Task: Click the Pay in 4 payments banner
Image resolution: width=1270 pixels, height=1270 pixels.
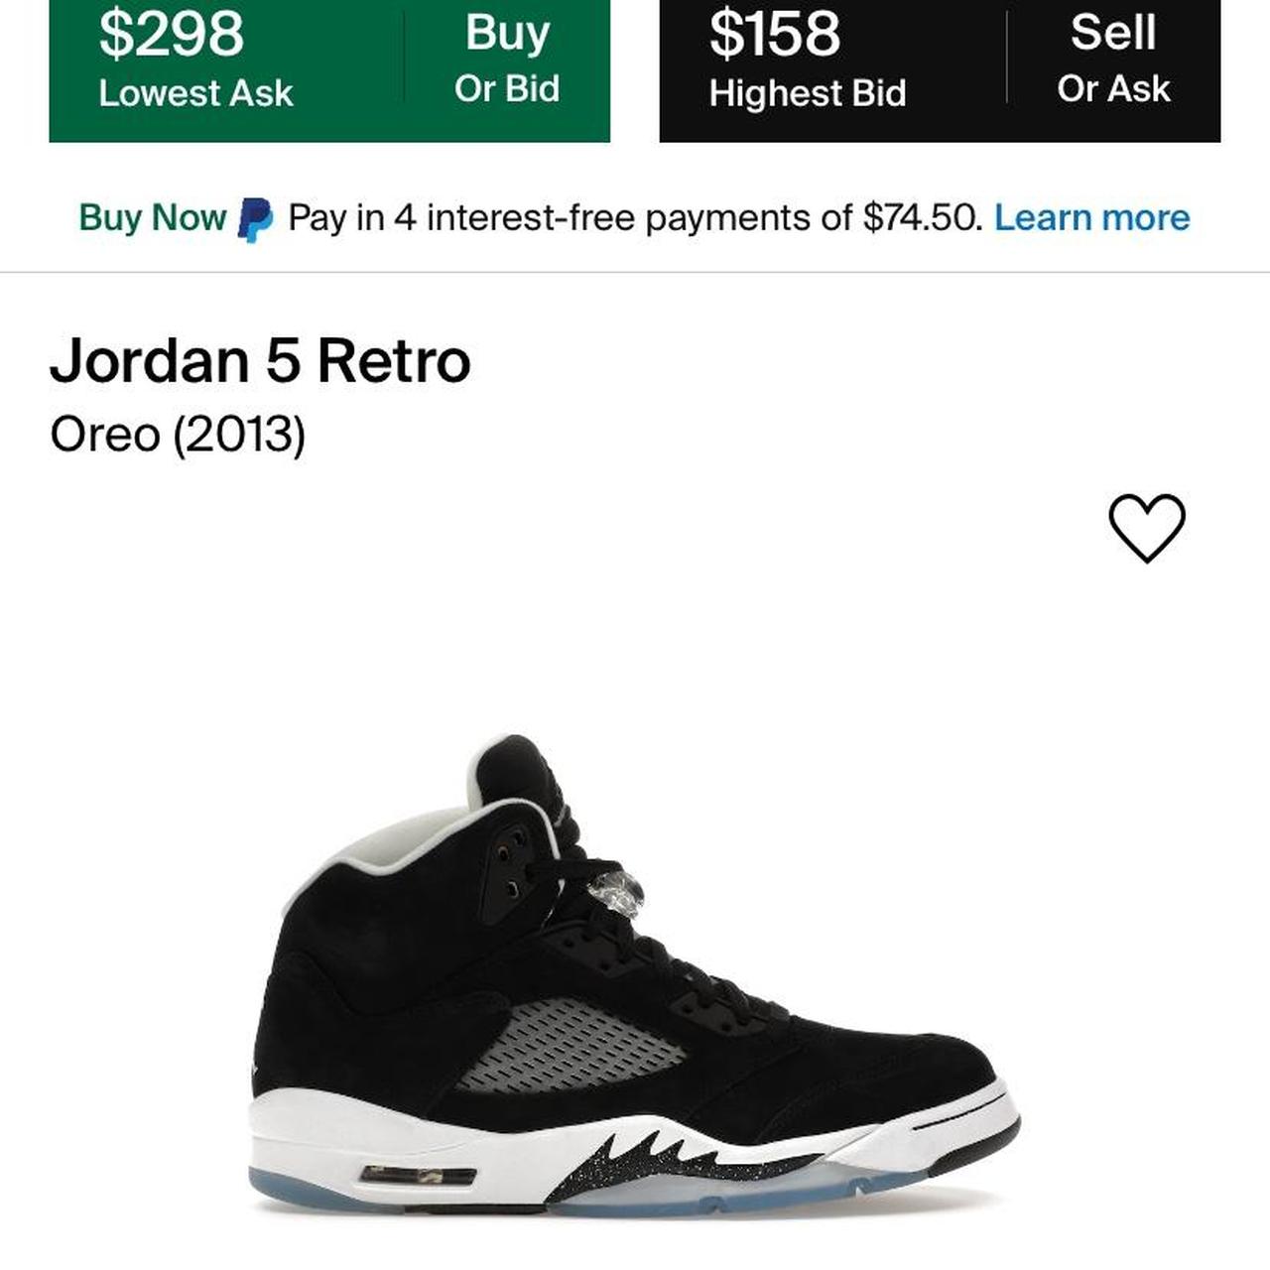Action: pyautogui.click(x=635, y=216)
